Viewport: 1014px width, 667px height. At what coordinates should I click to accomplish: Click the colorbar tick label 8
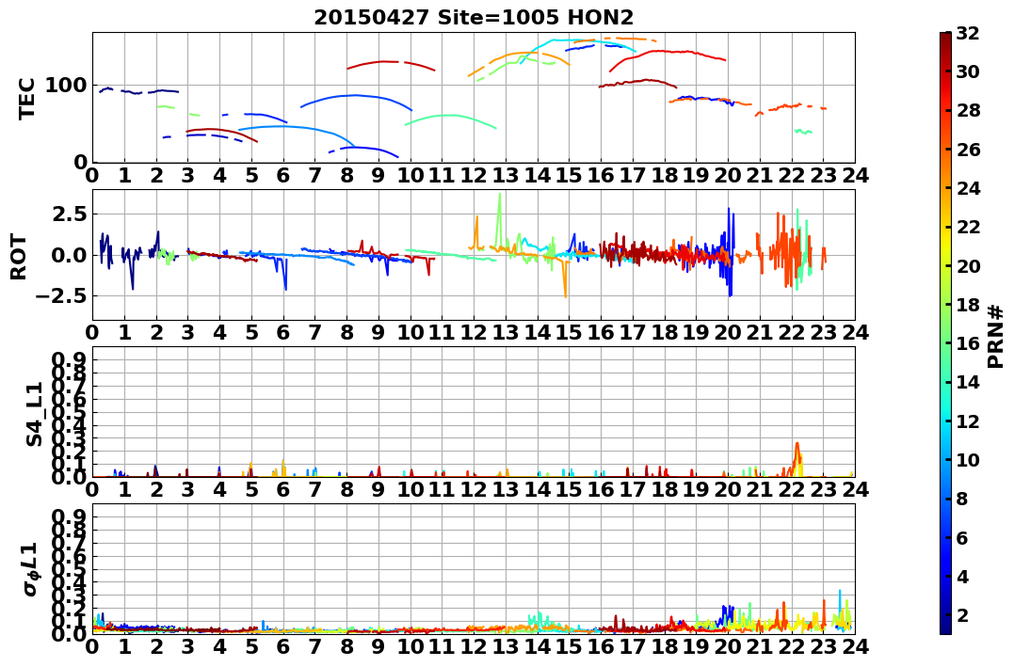[961, 499]
